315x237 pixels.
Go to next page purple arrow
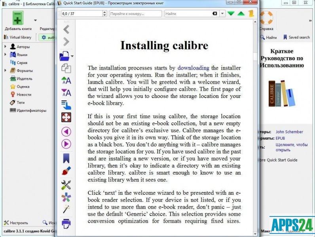[66, 144]
